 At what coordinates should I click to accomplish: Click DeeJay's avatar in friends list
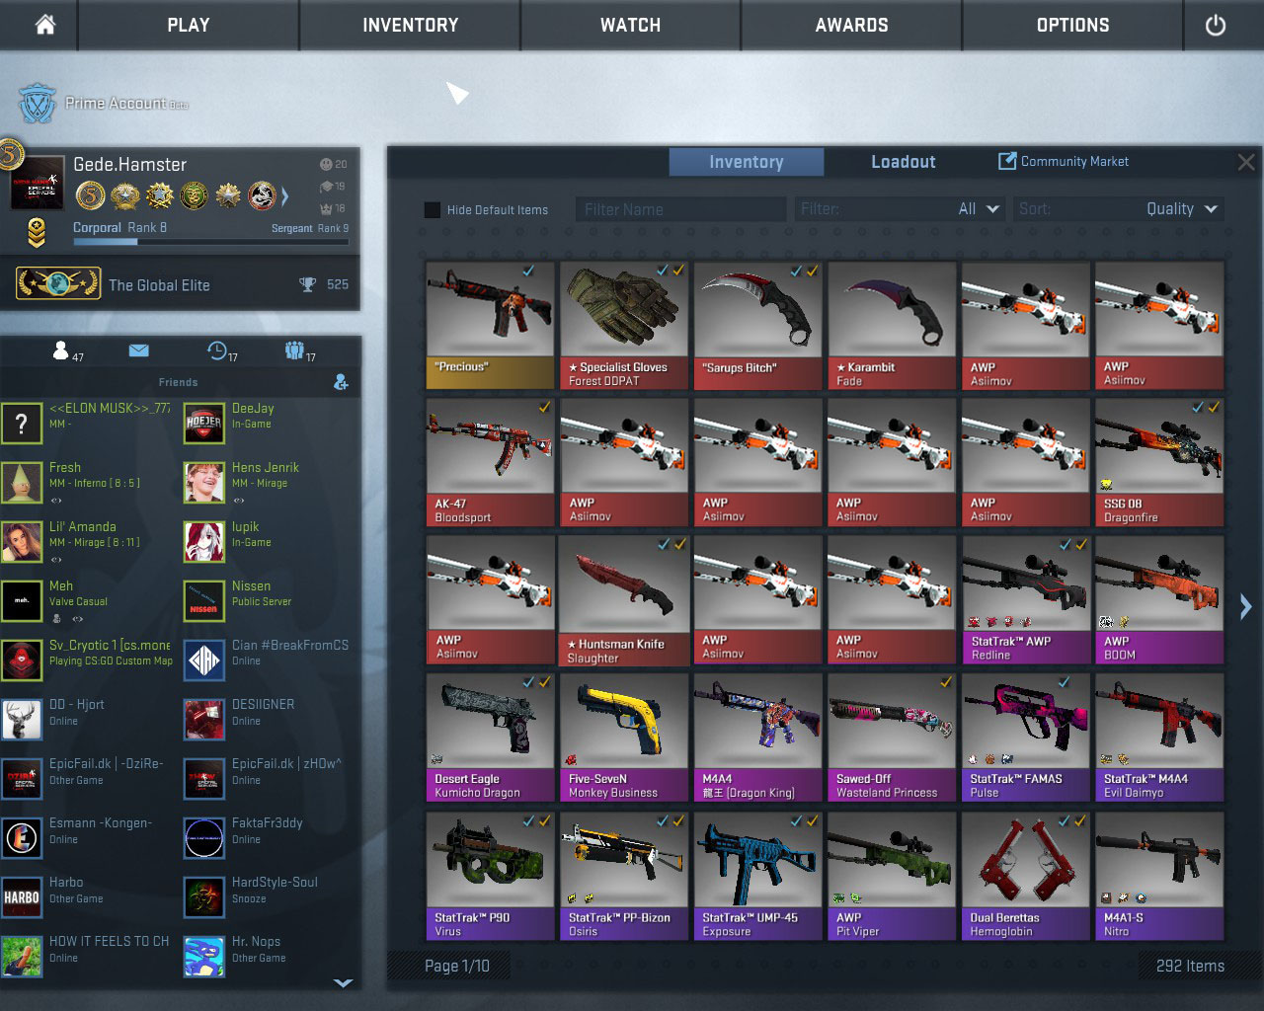click(x=204, y=423)
